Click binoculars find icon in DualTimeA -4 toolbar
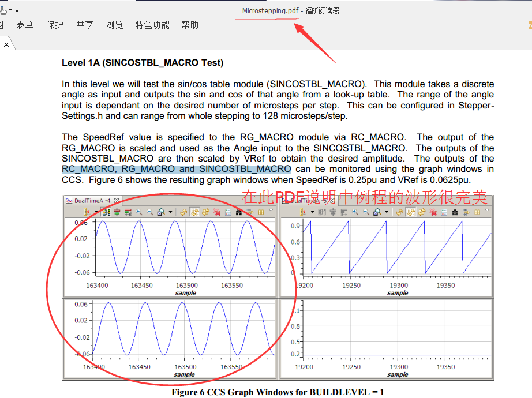The height and width of the screenshot is (398, 532). tap(239, 212)
